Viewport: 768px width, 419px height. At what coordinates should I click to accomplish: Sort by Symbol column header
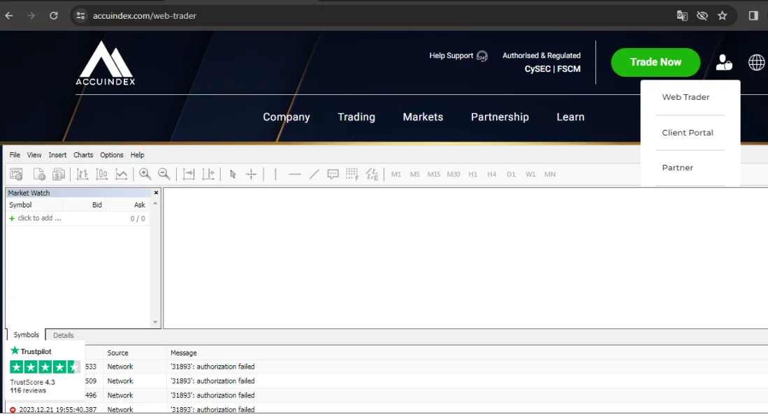click(20, 205)
